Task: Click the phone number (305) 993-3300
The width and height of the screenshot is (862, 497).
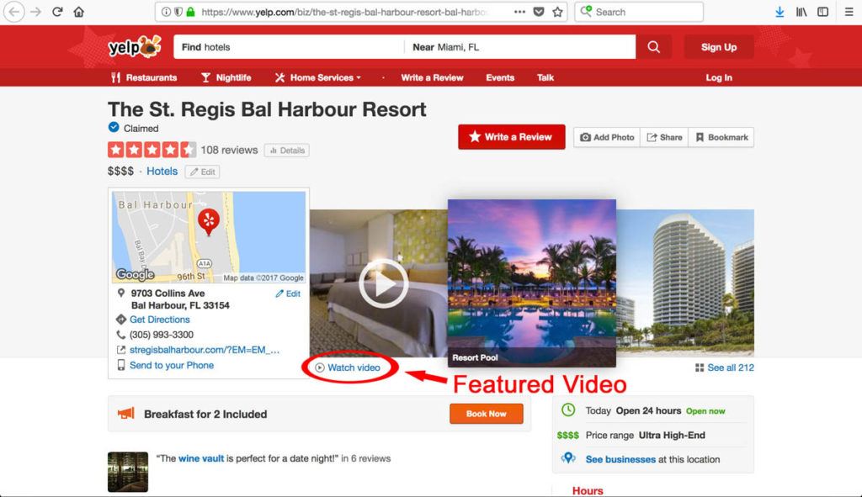Action: pos(161,335)
